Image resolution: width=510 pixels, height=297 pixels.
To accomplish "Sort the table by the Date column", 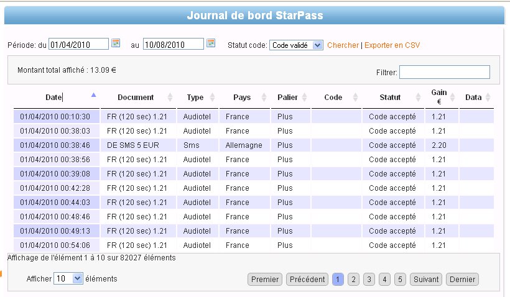I will [57, 97].
